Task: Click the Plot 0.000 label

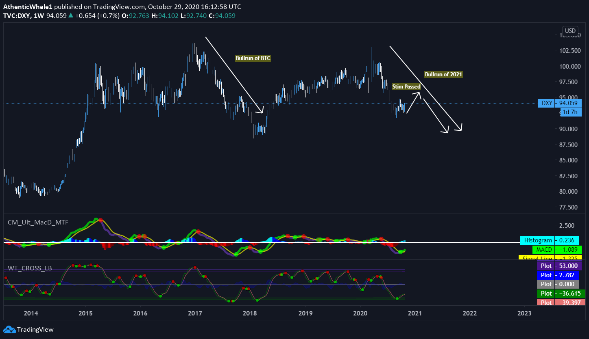Action: pyautogui.click(x=558, y=284)
